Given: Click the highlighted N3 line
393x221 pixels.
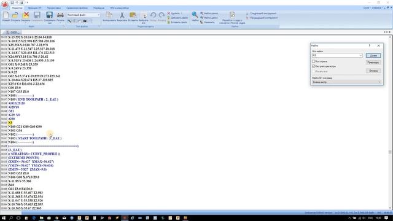Looking at the screenshot, I should (10, 123).
